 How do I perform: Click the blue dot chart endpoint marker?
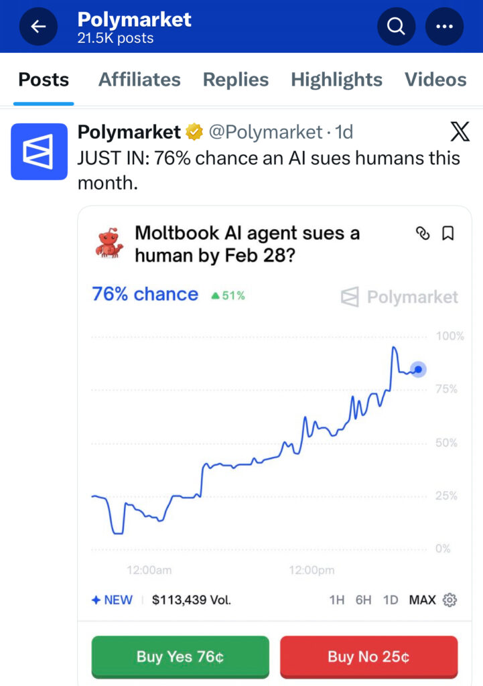(x=418, y=369)
